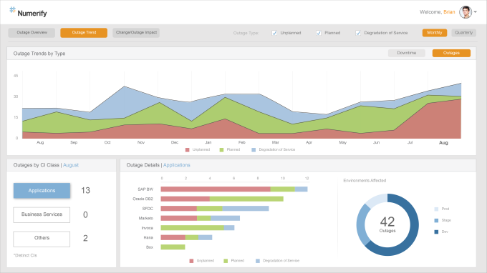
Task: Choose the Others CI class box
Action: (42, 239)
